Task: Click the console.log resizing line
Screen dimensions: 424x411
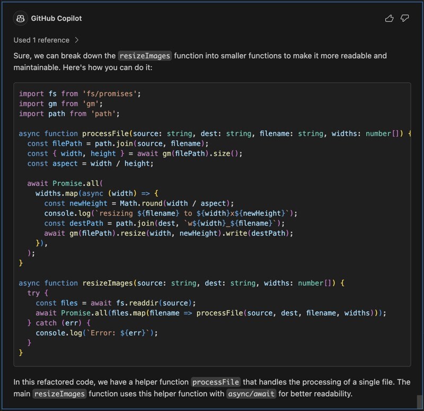Action: point(171,213)
